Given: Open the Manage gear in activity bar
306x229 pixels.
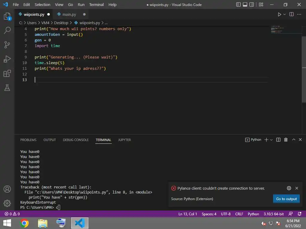Looking at the screenshot, I should [x=7, y=203].
